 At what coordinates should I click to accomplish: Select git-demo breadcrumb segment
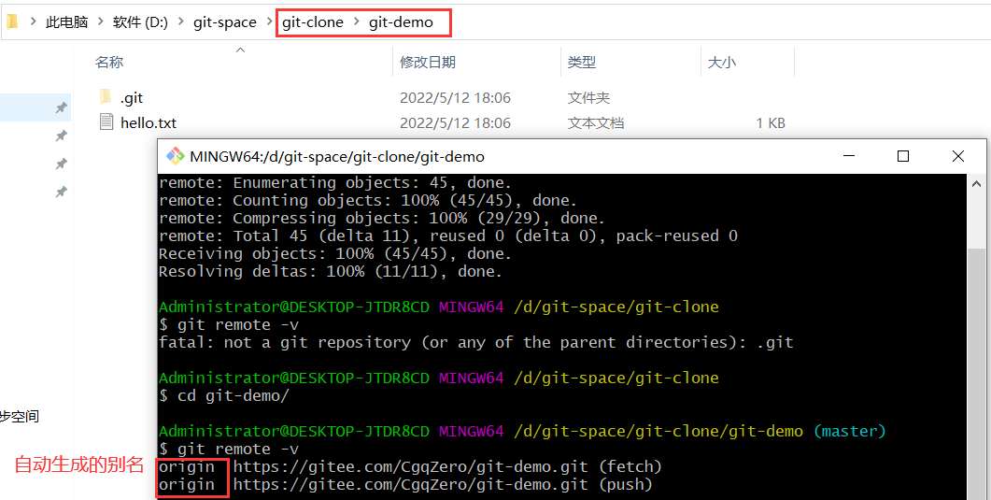[x=402, y=22]
